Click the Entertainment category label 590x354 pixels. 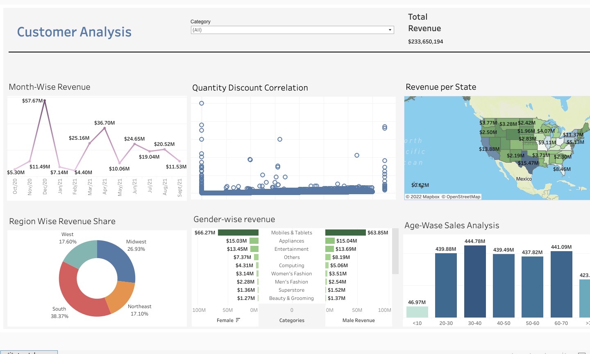[x=292, y=249]
